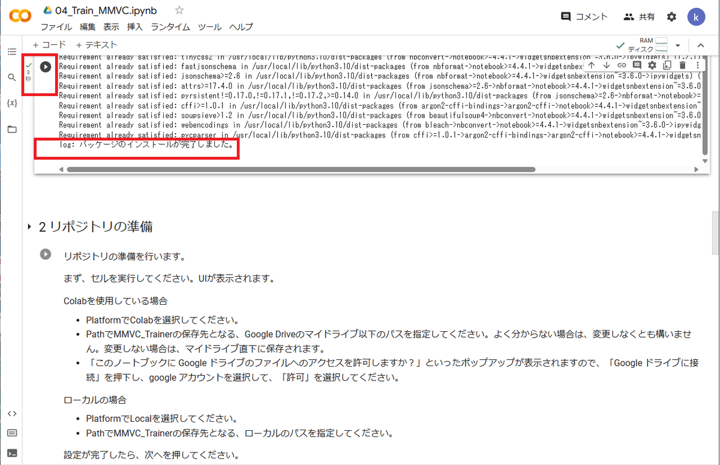Open the ランタイム menu
Viewport: 720px width, 465px height.
tap(170, 27)
